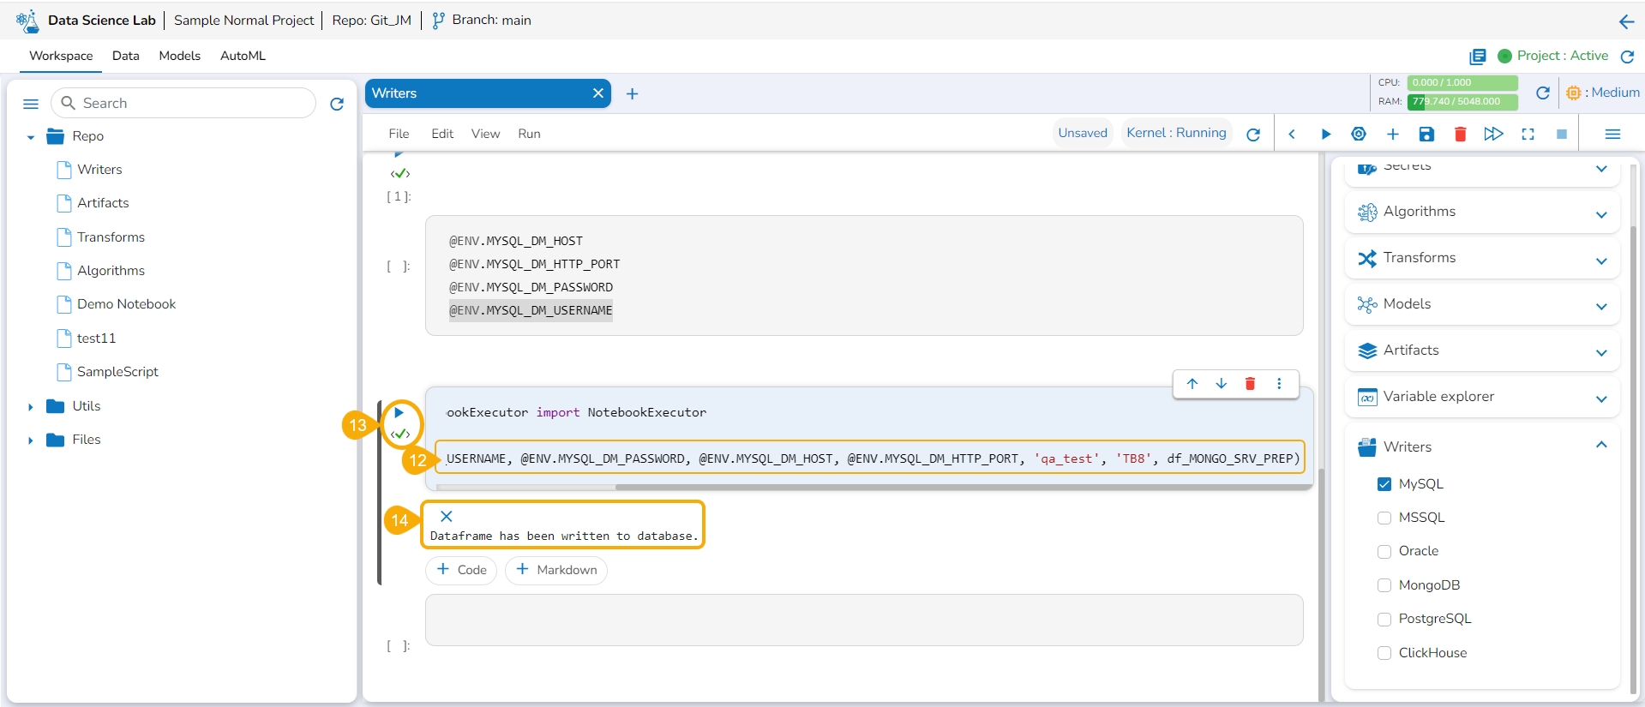Check the PostgreSQL writer checkbox
Image resolution: width=1645 pixels, height=707 pixels.
[x=1384, y=619]
